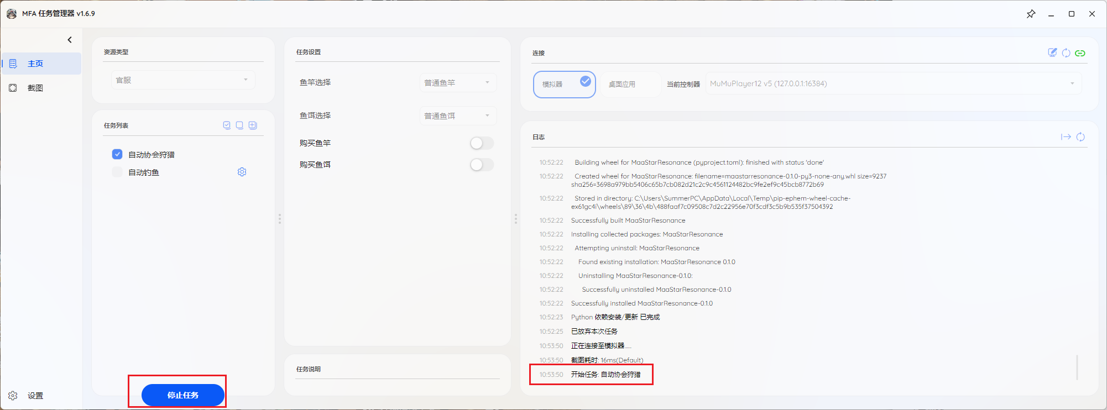Click the select-all tasks icon in 任务列表
This screenshot has width=1107, height=410.
227,125
